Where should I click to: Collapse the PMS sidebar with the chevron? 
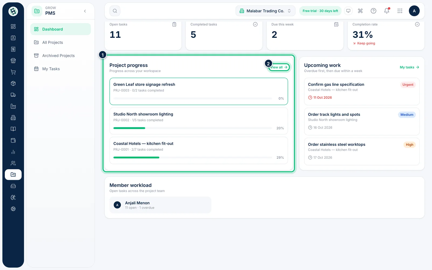click(x=85, y=11)
